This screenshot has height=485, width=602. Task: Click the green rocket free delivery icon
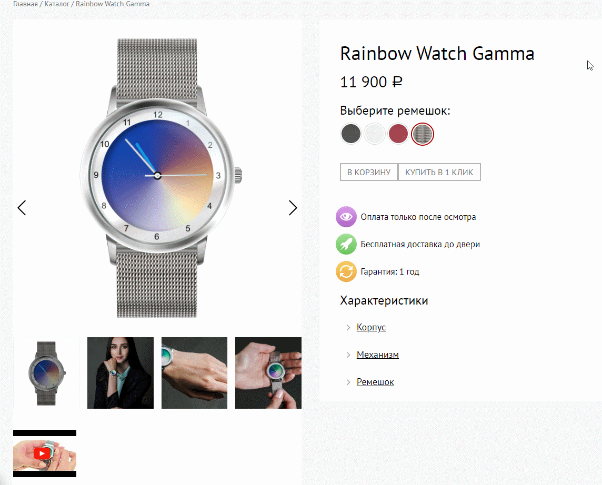tap(346, 244)
